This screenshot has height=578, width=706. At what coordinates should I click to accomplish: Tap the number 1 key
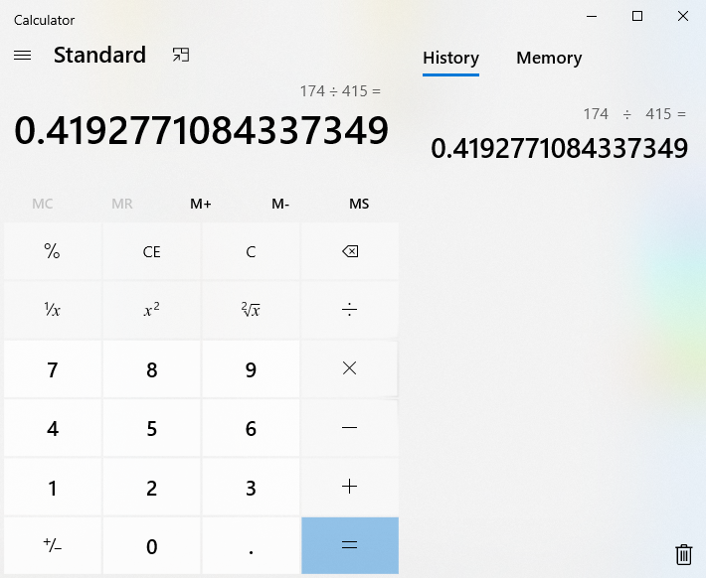(53, 487)
